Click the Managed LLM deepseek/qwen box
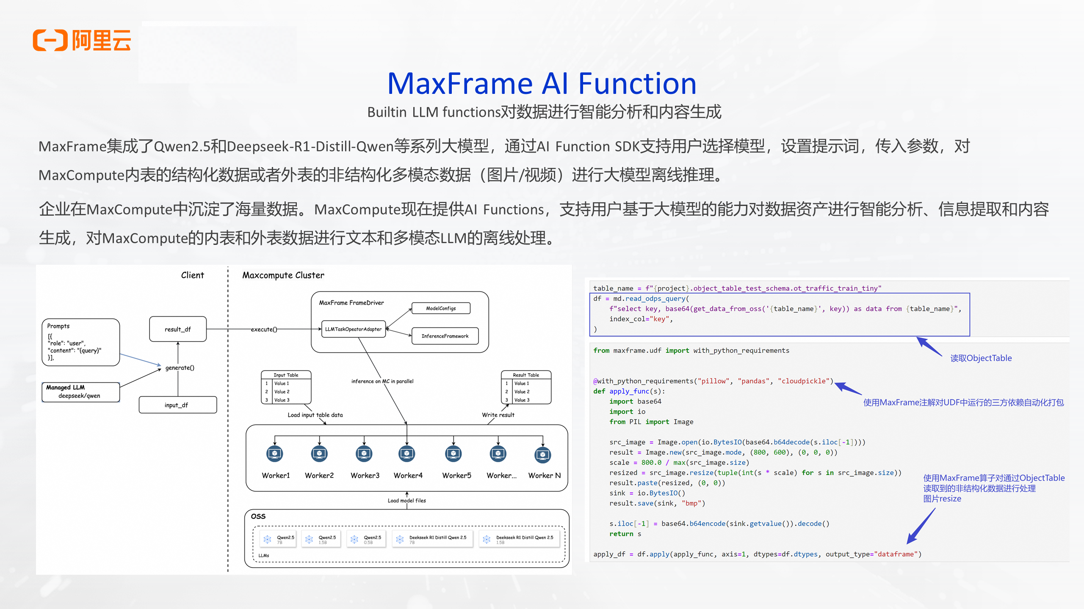1084x609 pixels. tap(80, 392)
